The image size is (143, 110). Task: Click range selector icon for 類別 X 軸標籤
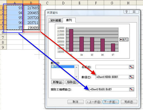[x=132, y=89]
